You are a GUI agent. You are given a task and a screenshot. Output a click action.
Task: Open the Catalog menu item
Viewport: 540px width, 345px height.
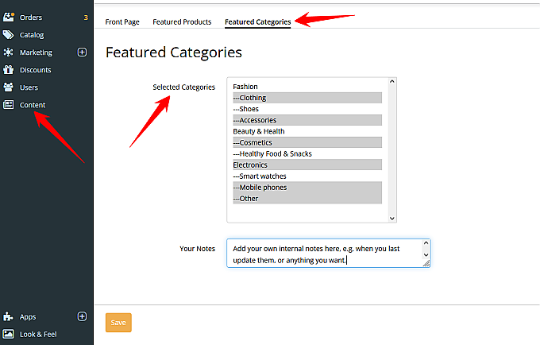point(32,35)
